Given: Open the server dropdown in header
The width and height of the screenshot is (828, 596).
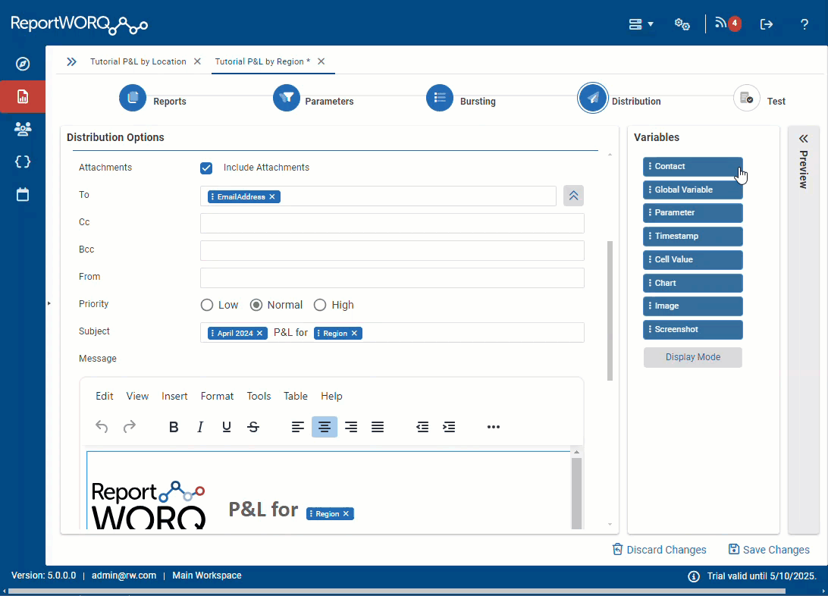Looking at the screenshot, I should [x=641, y=24].
